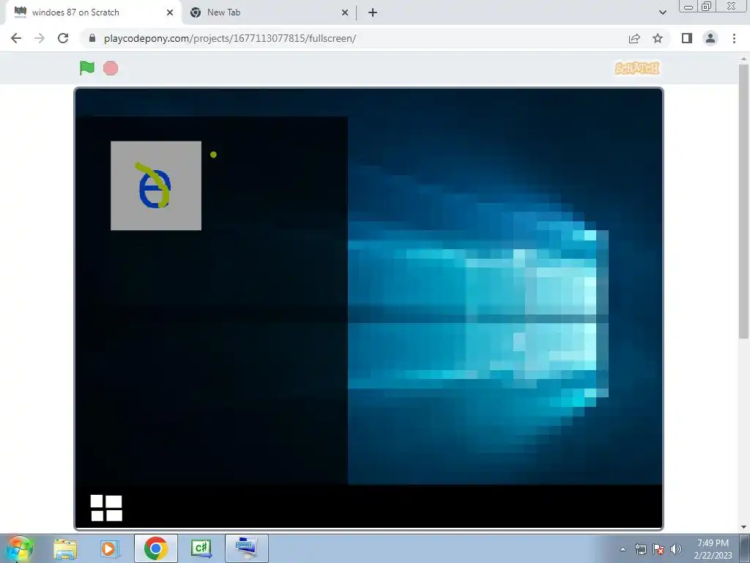Minimize the Chrome window

coord(688,7)
